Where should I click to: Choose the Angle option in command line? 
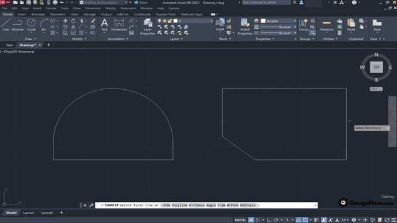[211, 205]
